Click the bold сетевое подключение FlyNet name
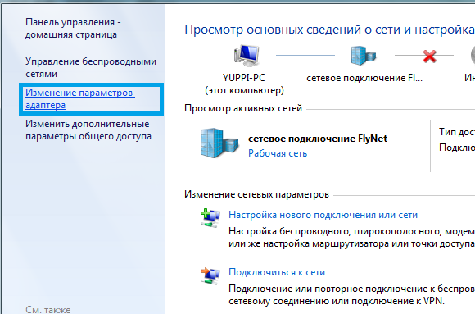The height and width of the screenshot is (314, 475). click(x=318, y=139)
